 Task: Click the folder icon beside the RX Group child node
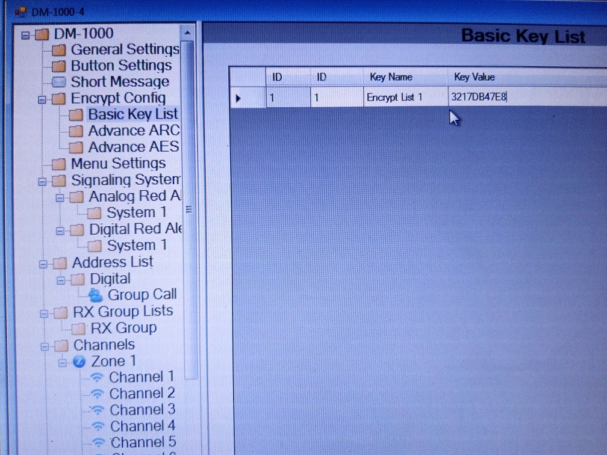click(x=78, y=329)
